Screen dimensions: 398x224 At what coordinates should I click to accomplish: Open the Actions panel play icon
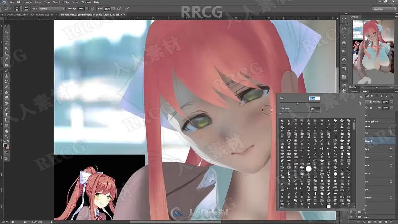344,51
